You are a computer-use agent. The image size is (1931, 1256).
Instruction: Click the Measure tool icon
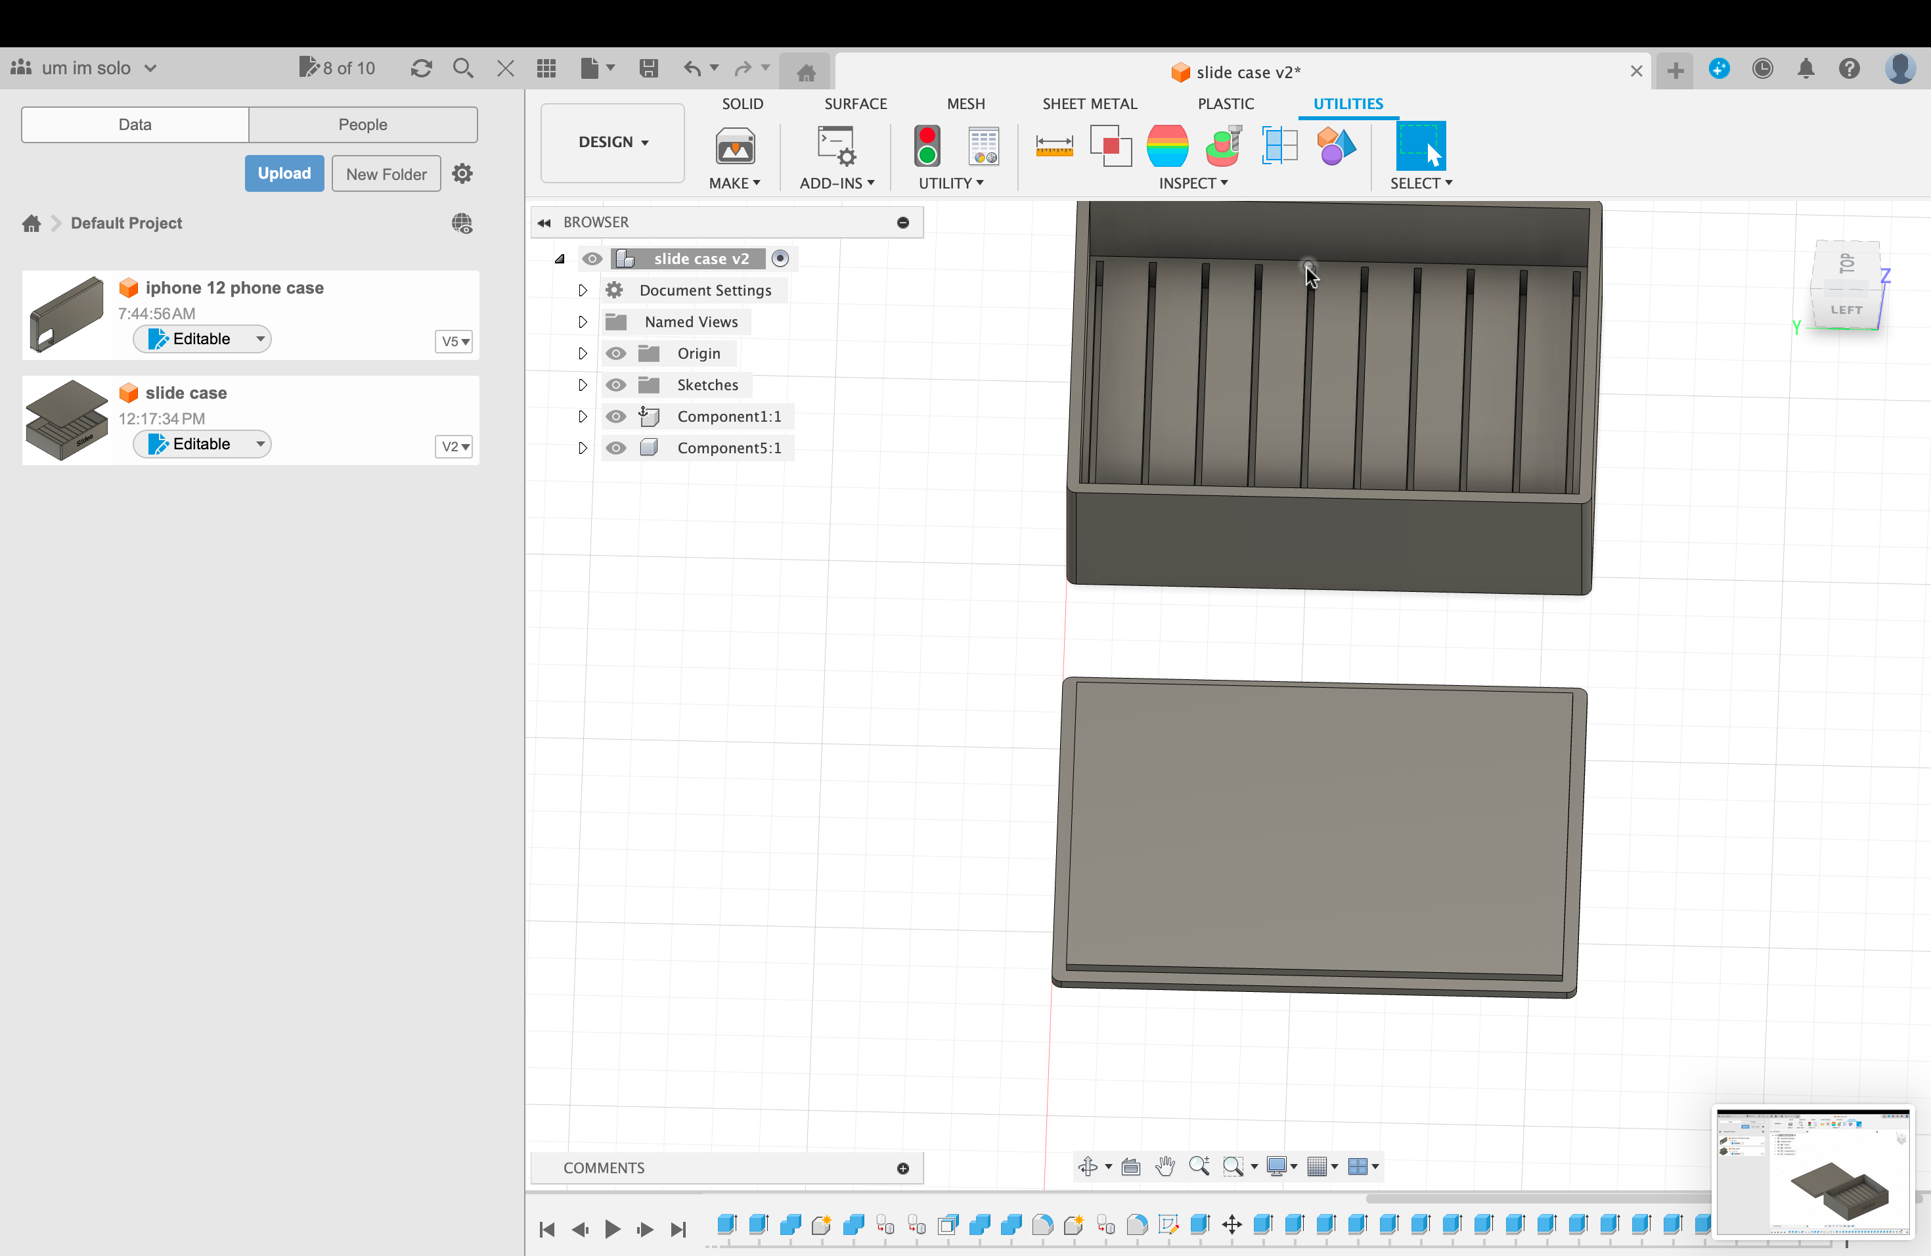point(1054,146)
